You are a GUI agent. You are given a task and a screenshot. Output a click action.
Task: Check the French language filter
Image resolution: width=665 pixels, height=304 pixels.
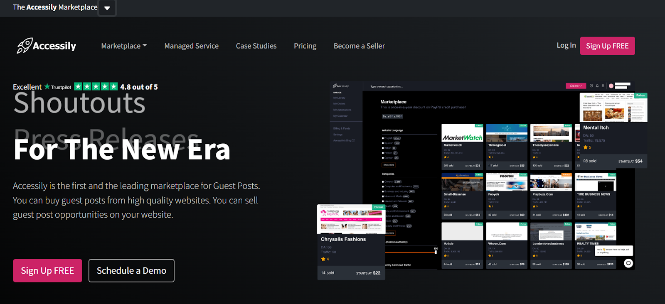click(383, 153)
